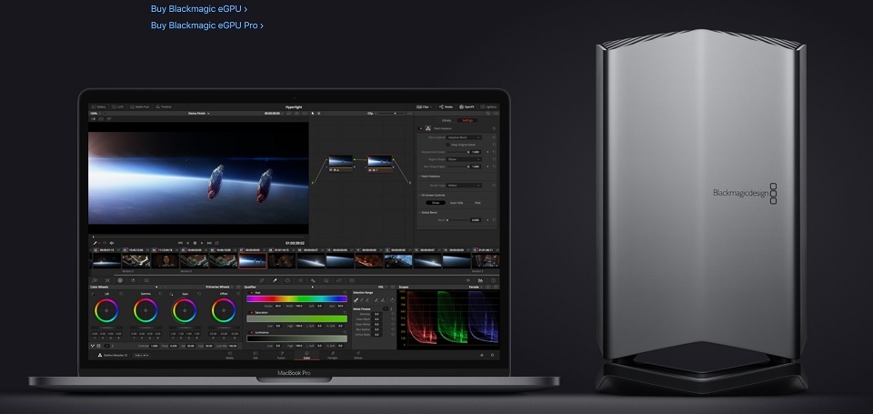873x414 pixels.
Task: Open the Color Match palette icon
Action: click(x=107, y=280)
